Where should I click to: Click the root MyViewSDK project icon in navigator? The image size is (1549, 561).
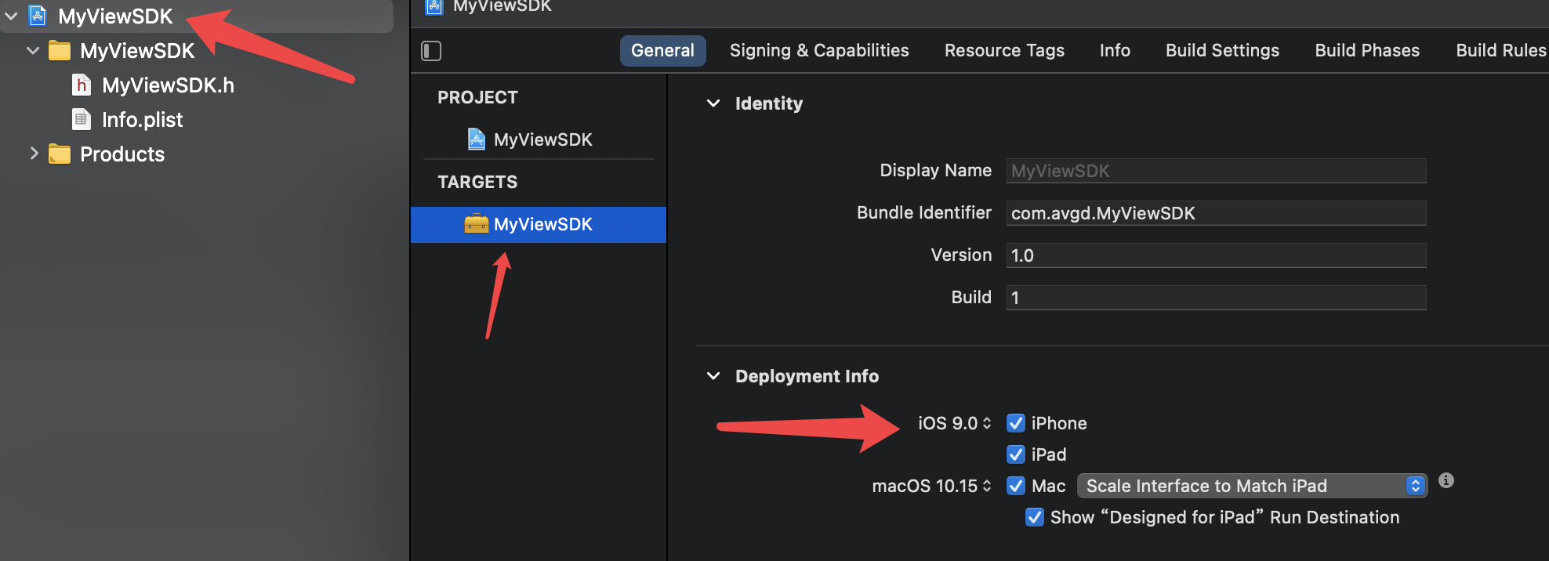pyautogui.click(x=38, y=16)
